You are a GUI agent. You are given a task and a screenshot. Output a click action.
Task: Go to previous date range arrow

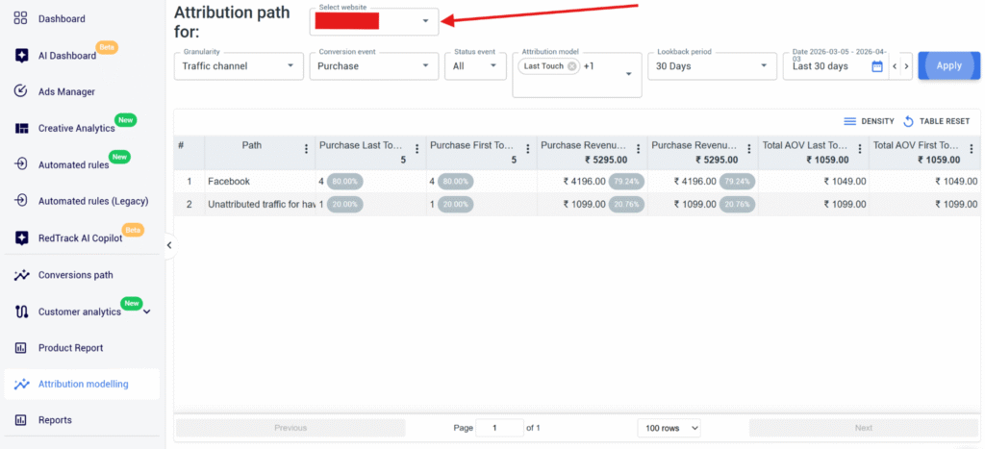click(895, 66)
